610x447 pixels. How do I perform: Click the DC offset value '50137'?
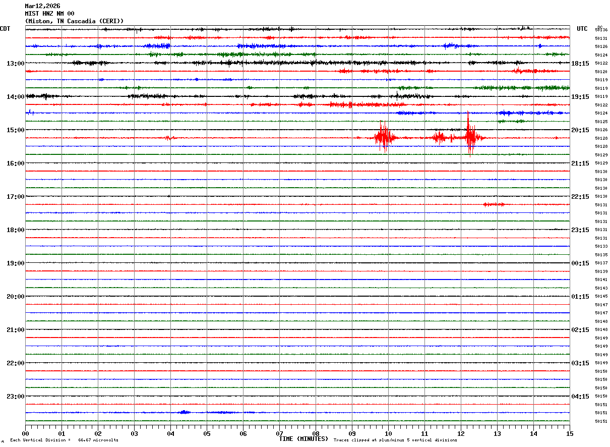(601, 263)
